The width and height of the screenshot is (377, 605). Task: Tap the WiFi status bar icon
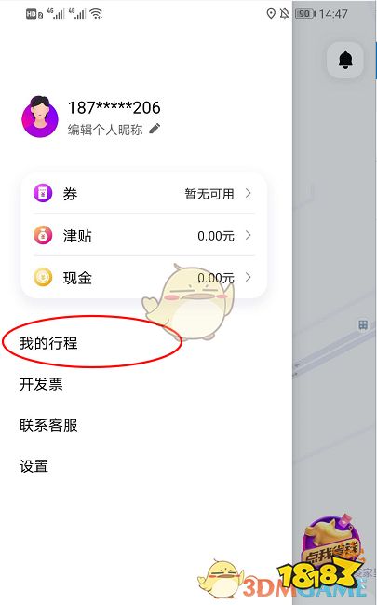96,14
